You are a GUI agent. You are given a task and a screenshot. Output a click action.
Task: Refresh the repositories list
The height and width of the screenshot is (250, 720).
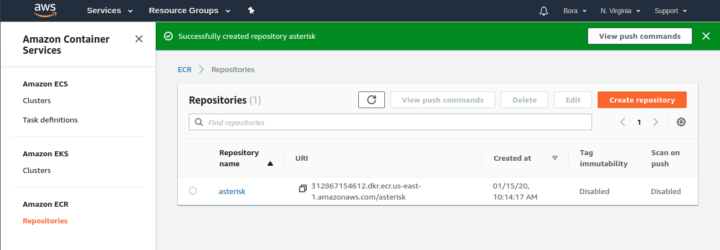[372, 100]
